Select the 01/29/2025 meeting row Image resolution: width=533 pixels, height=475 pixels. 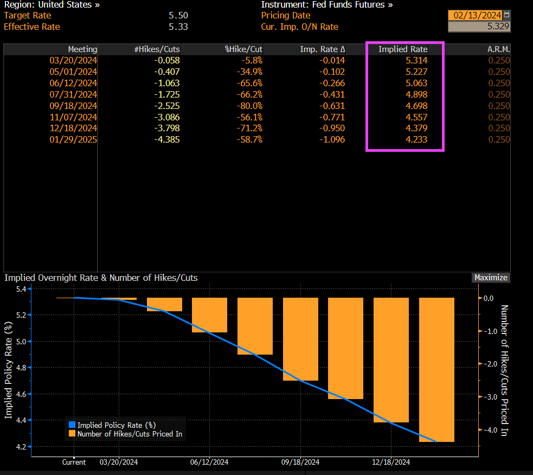tap(74, 139)
